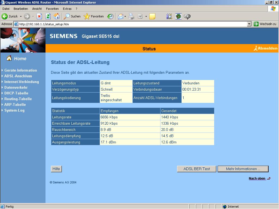Click the SIEMENS logo in header
This screenshot has width=279, height=209.
coord(63,36)
